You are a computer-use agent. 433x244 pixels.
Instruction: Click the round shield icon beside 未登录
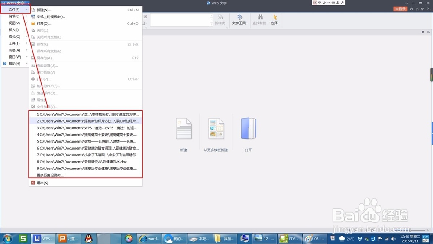click(411, 9)
